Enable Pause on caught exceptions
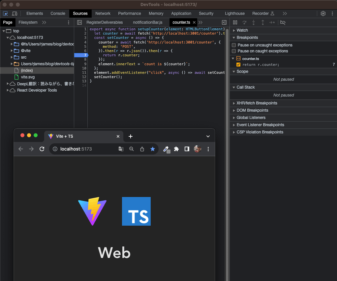 coord(234,51)
